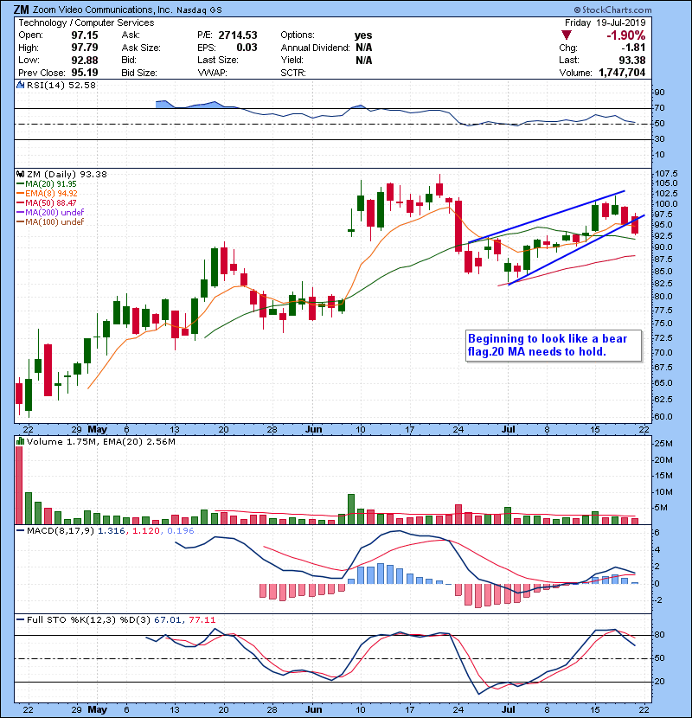Click the 80 level on the stochastic axis
692x718 pixels.
coord(660,635)
